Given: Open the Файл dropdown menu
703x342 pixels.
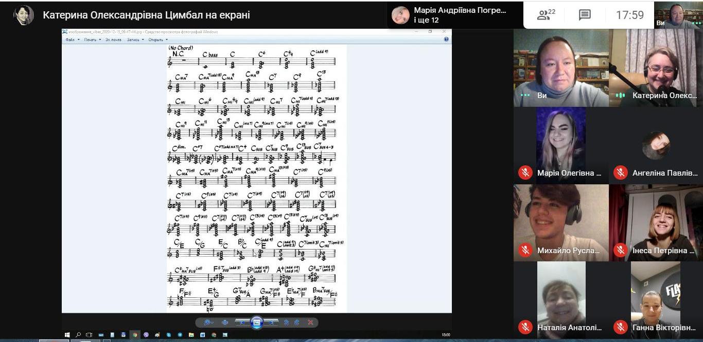Looking at the screenshot, I should tap(71, 40).
